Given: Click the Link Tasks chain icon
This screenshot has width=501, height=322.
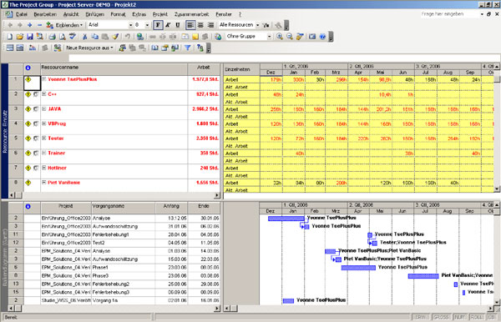Looking at the screenshot, I should [x=153, y=37].
